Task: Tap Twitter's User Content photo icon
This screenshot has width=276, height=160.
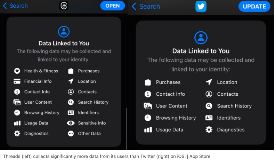Action: point(148,106)
